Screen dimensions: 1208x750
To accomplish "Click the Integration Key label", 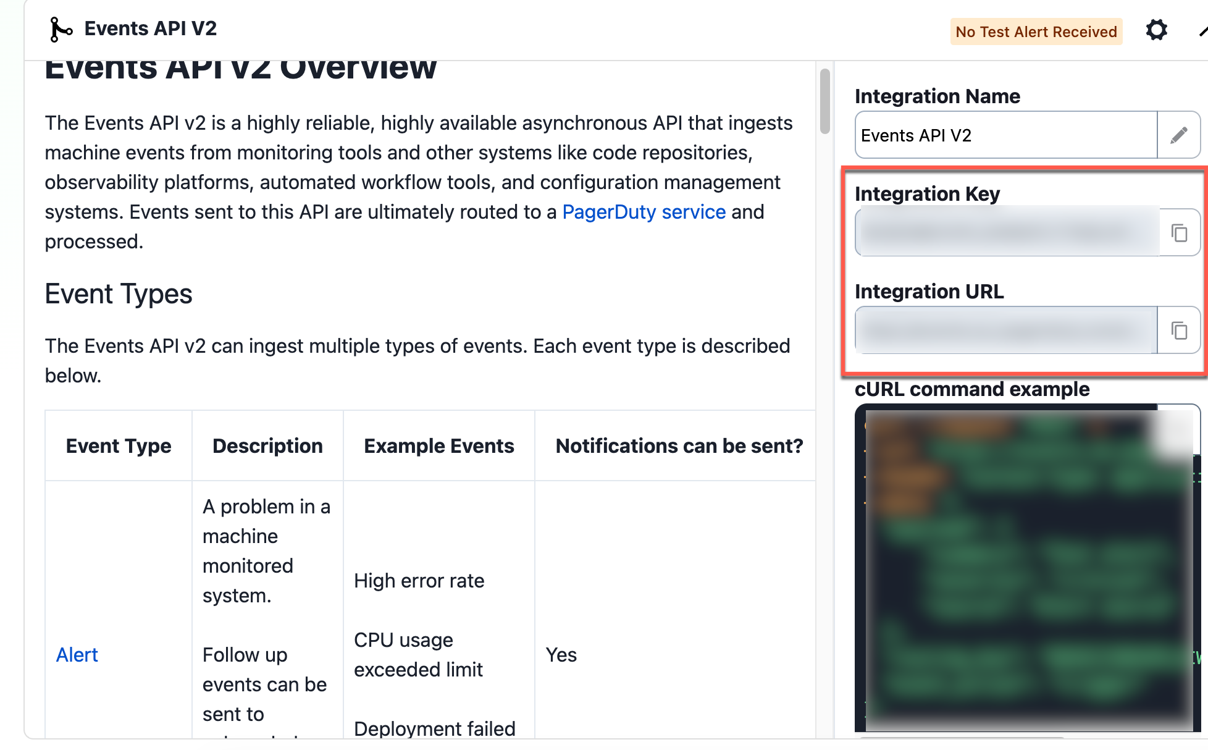I will 927,194.
